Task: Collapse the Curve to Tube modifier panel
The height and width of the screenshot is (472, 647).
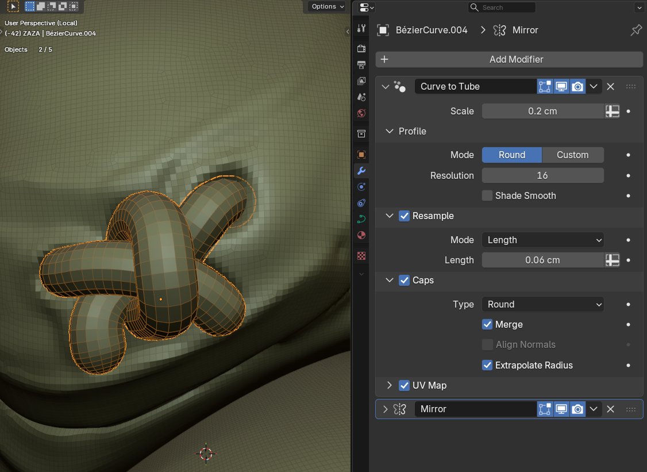Action: pos(386,87)
